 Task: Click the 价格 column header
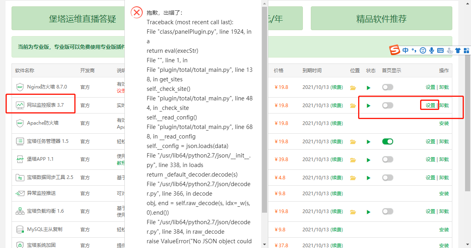click(x=279, y=71)
